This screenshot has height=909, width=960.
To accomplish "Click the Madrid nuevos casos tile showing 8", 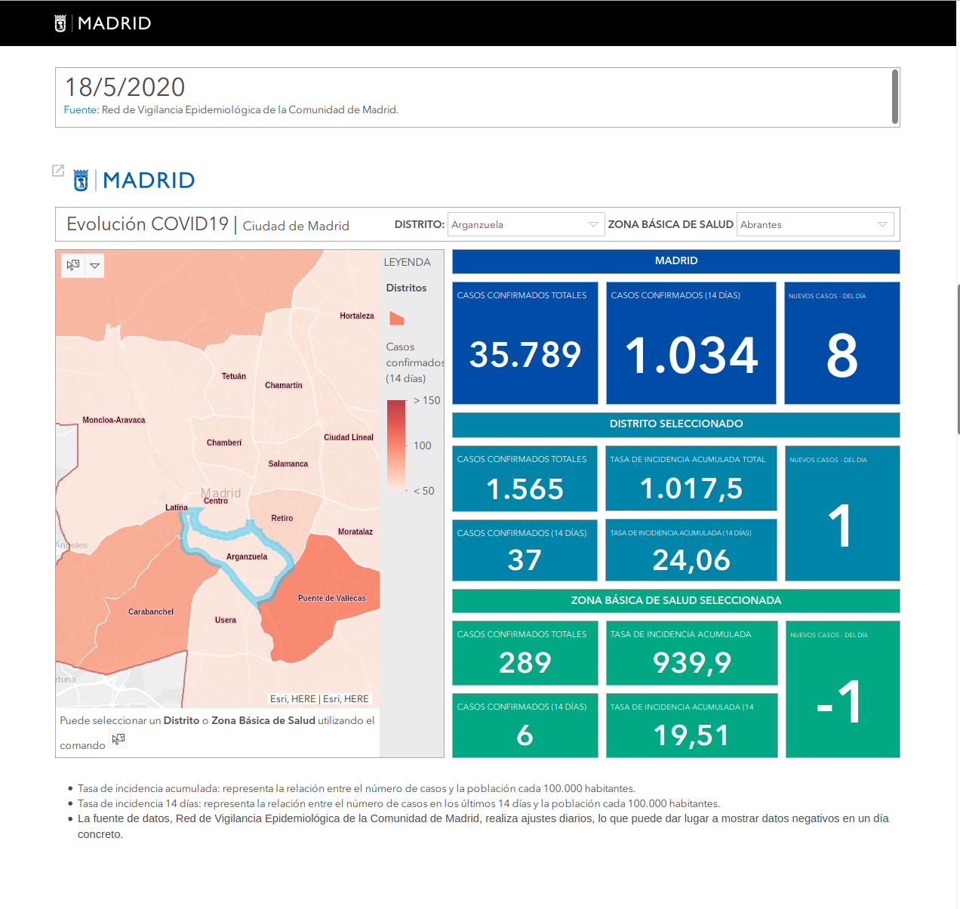I will tap(842, 343).
